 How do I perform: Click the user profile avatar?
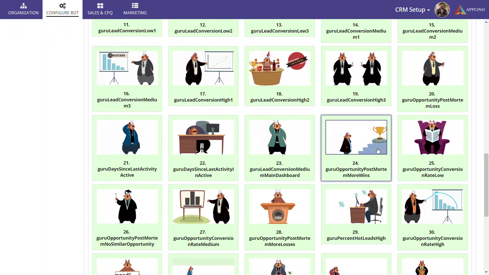pos(442,10)
